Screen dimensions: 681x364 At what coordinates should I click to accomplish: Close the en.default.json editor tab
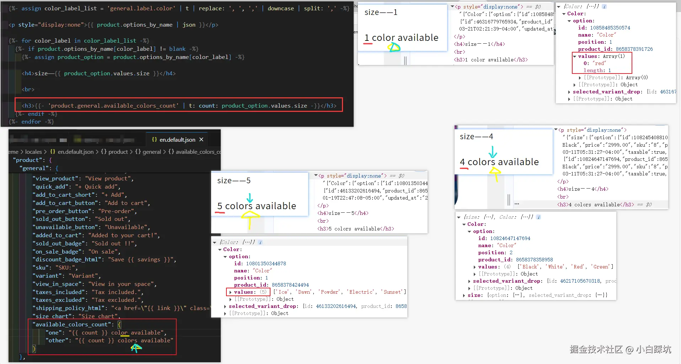coord(201,140)
